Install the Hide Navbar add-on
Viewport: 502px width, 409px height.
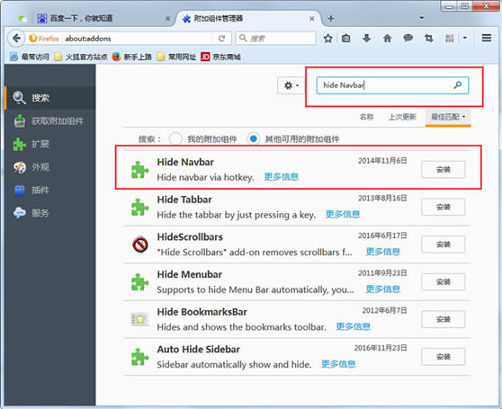pos(444,170)
